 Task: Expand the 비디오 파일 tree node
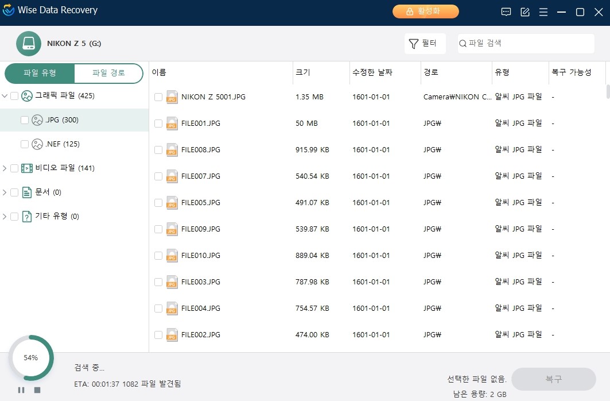(x=5, y=168)
